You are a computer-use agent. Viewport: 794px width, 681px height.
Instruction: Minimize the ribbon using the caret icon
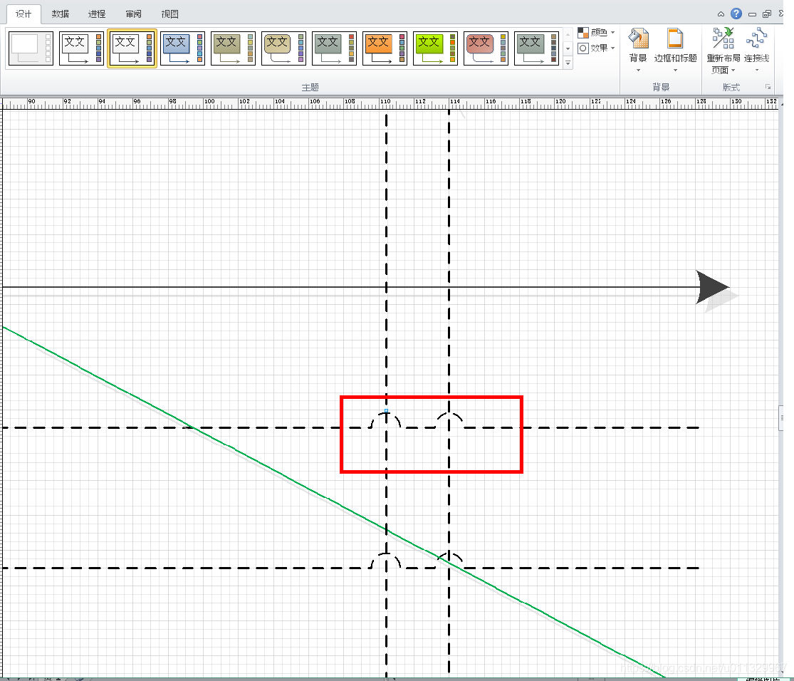pos(721,14)
